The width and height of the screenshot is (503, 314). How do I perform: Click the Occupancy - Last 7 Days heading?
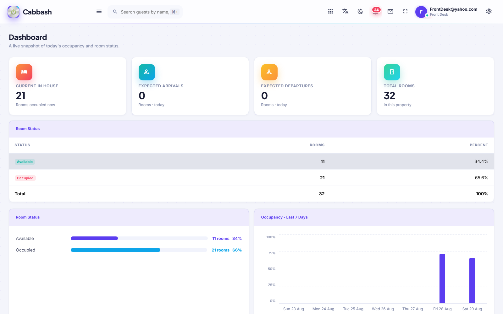pos(284,217)
